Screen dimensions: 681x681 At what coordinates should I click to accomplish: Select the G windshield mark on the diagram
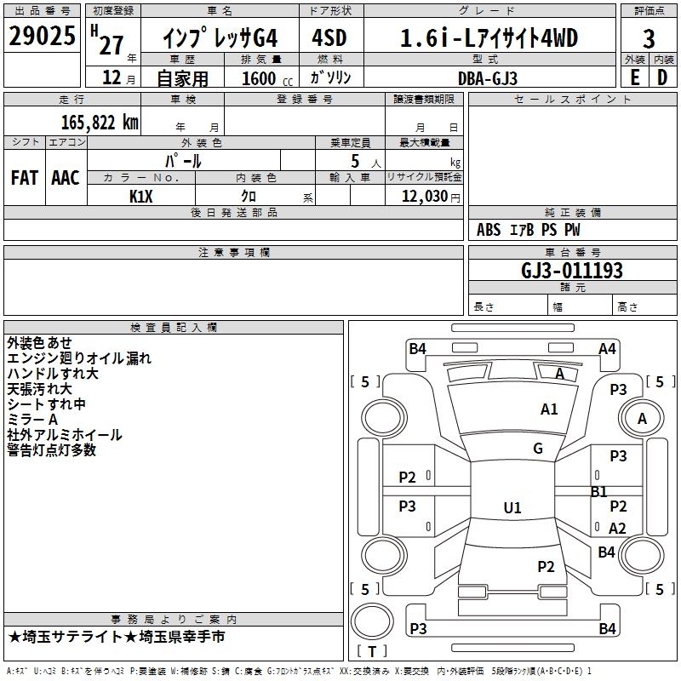coord(538,449)
